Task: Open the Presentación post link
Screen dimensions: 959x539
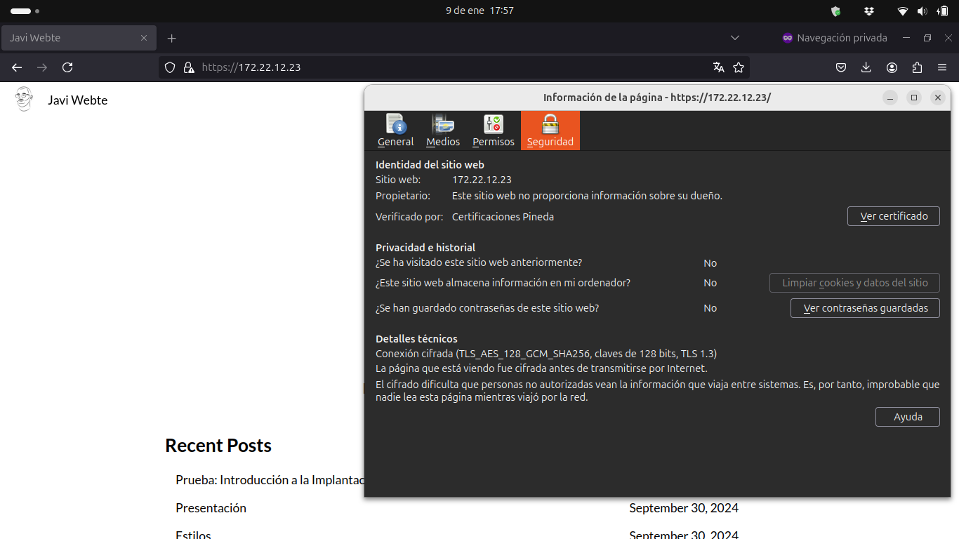Action: tap(211, 508)
